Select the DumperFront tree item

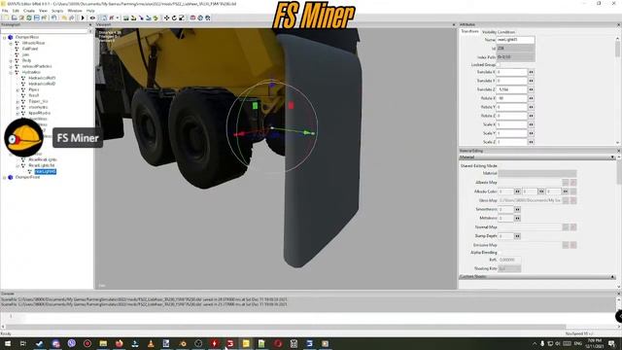coord(27,177)
